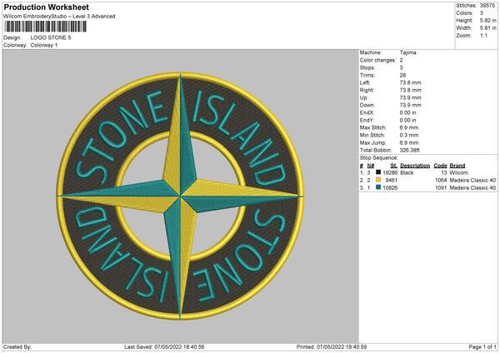
Task: Click the Total Bobbin value 326.38ft
Action: click(x=409, y=151)
